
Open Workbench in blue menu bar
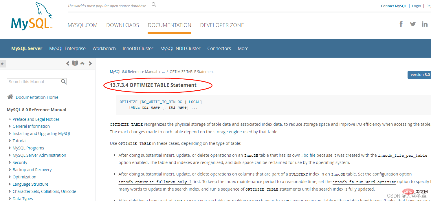coord(104,48)
